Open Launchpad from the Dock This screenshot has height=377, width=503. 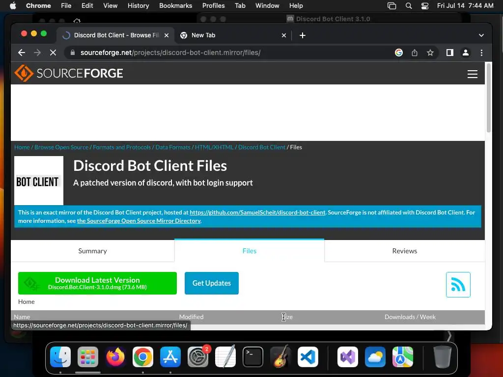tap(87, 357)
